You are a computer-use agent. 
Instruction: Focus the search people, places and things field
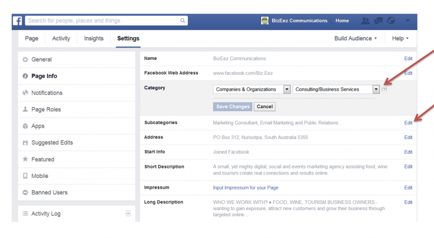point(103,21)
